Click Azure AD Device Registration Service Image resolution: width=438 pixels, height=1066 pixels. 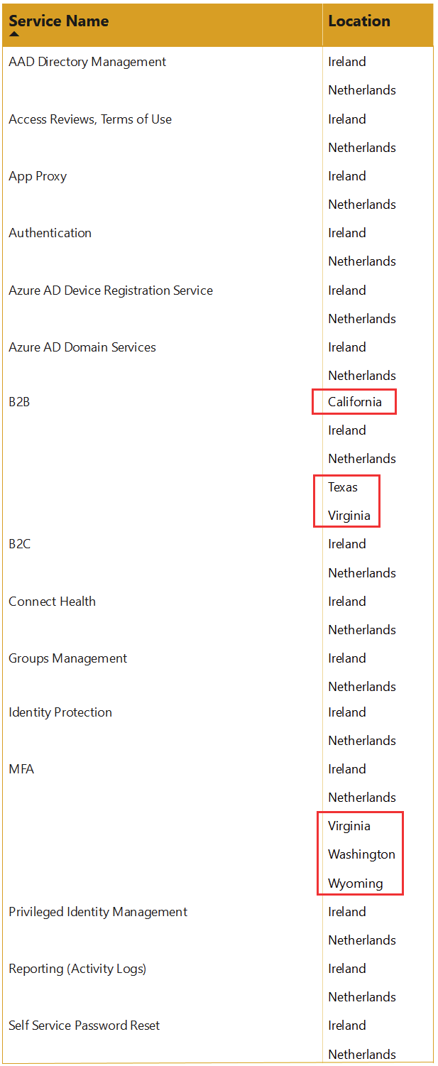[111, 290]
